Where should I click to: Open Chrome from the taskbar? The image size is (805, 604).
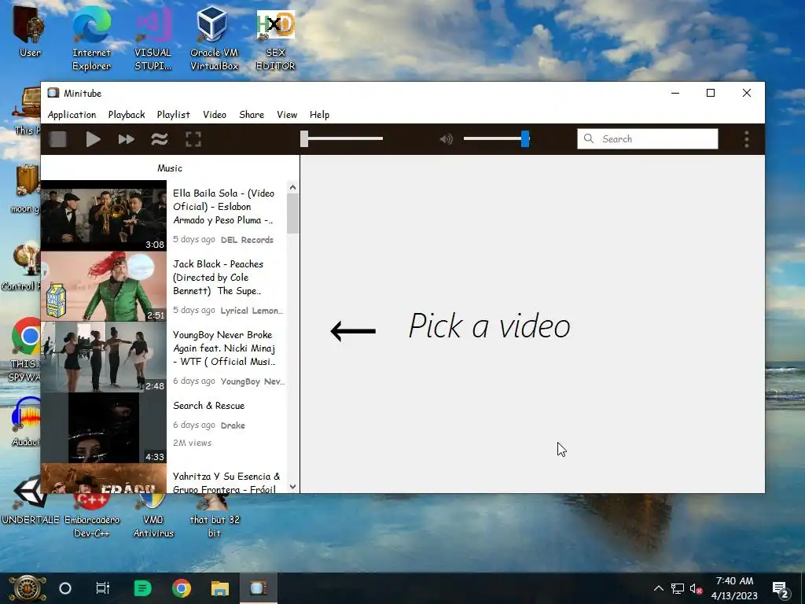click(x=182, y=588)
